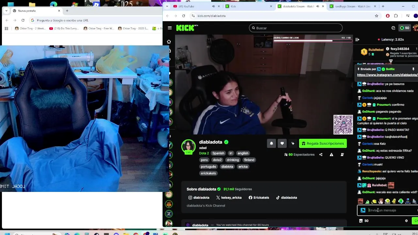Open Do This Every YouTube bookmark
The height and width of the screenshot is (235, 418).
coord(64,29)
